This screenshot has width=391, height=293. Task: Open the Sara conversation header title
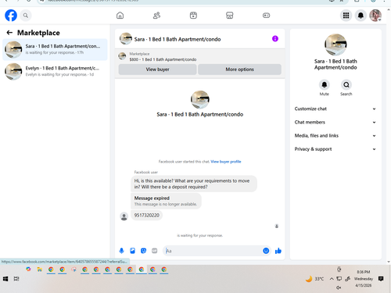pos(178,39)
